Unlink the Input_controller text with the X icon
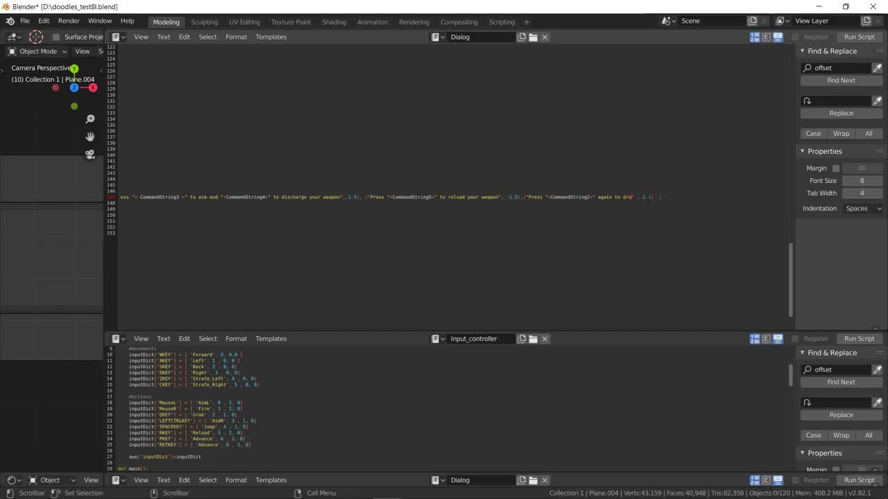The image size is (888, 499). 545,339
